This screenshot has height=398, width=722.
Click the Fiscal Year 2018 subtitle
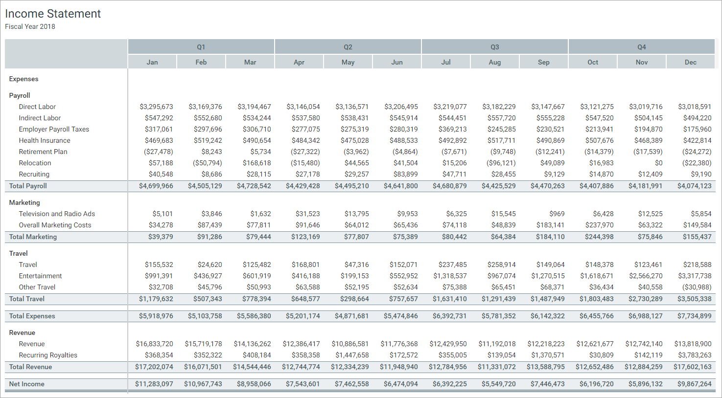[x=30, y=26]
